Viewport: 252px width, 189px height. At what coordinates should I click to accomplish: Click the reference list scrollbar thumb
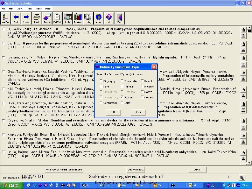[x=249, y=31]
